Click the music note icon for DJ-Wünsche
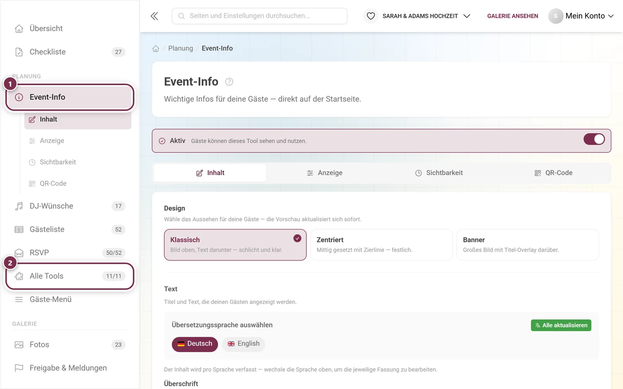 19,206
